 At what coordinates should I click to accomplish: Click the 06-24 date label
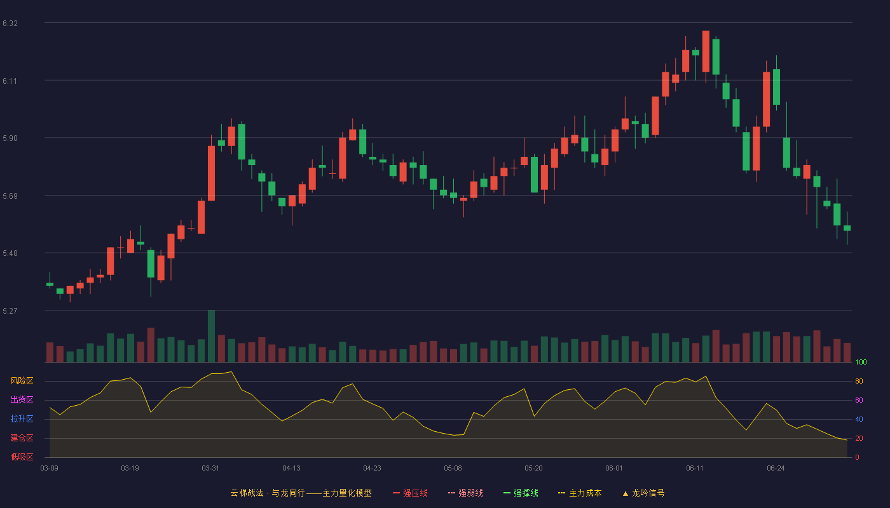[776, 468]
